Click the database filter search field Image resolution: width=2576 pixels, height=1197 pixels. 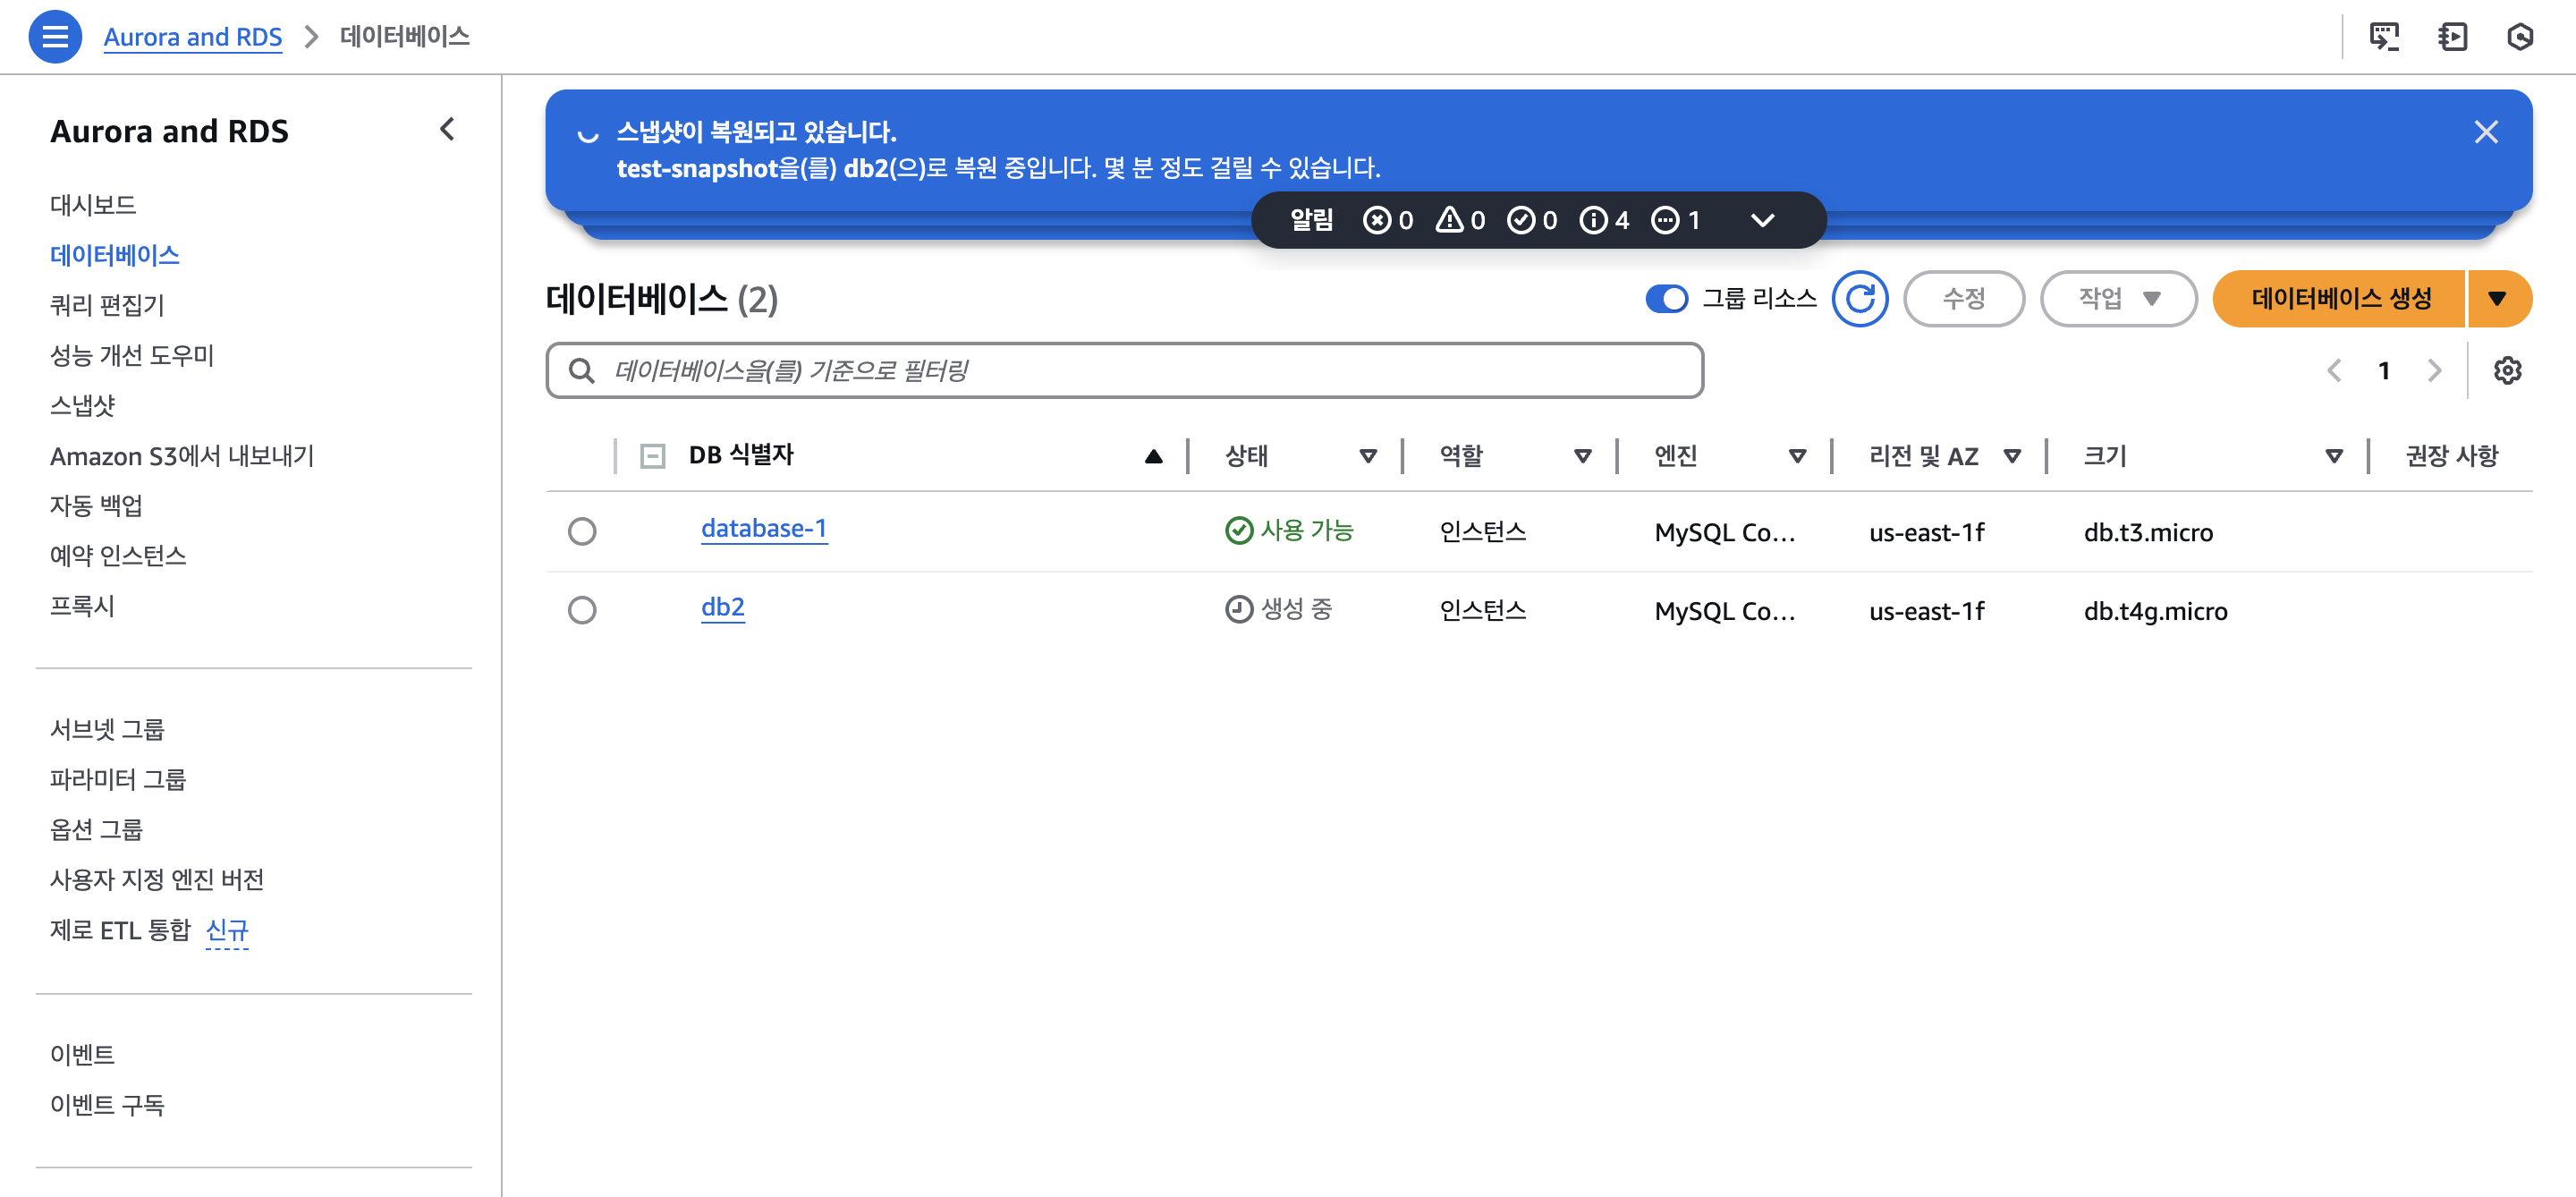coord(1124,371)
